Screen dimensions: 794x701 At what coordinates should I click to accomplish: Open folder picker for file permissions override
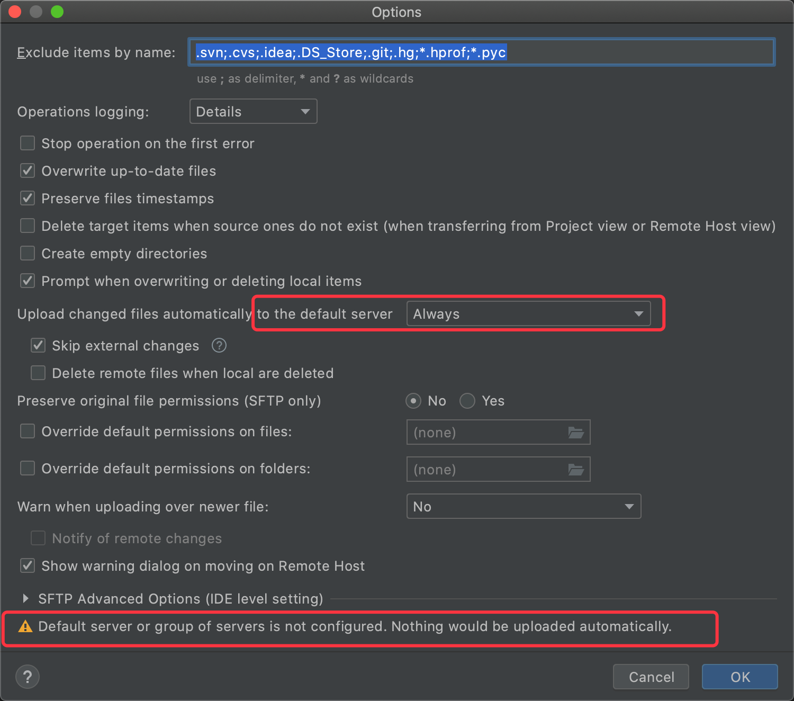576,432
